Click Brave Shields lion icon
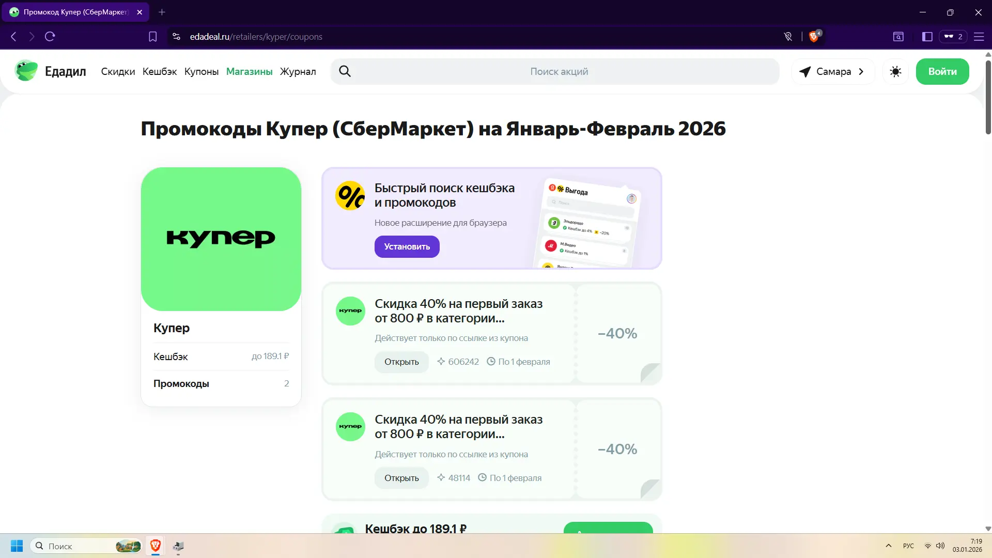992x558 pixels. click(814, 37)
